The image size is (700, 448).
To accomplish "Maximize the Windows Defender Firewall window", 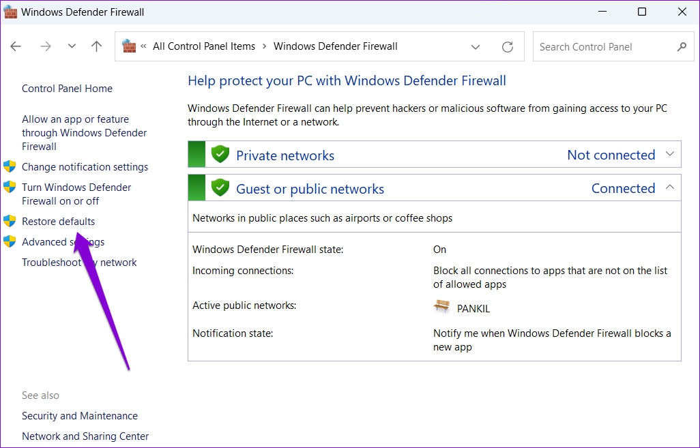I will click(x=642, y=12).
